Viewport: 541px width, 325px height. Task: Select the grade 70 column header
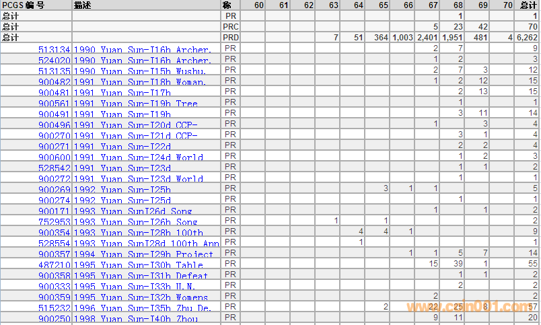507,5
